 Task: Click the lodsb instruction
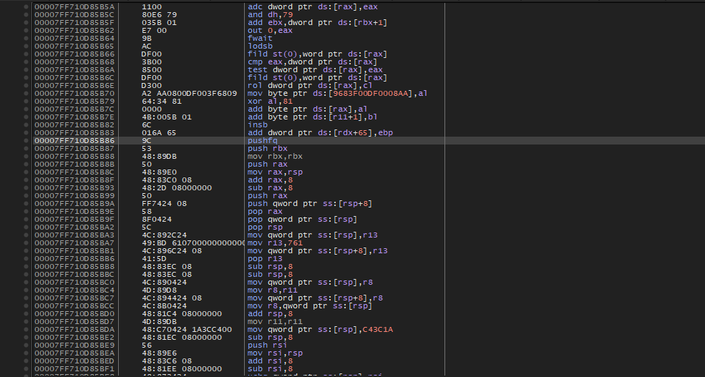tap(256, 46)
